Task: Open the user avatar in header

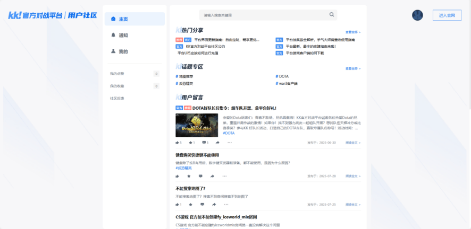Action: coord(417,15)
